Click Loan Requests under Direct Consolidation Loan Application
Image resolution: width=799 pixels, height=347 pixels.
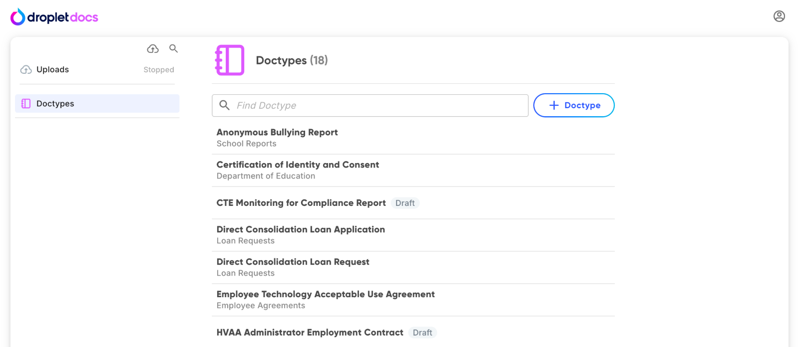[x=245, y=241]
